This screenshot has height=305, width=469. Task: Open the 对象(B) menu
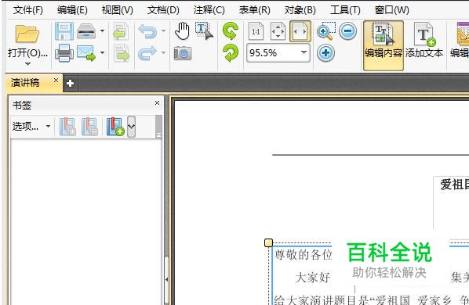(300, 10)
